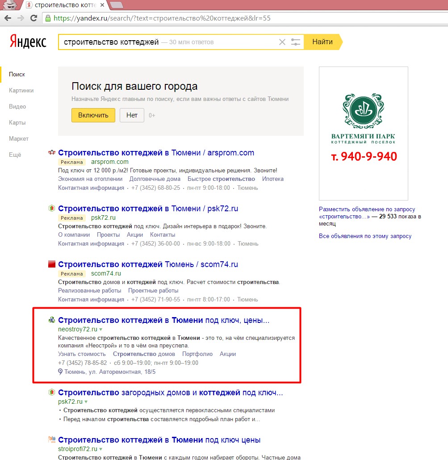Image resolution: width=448 pixels, height=460 pixels.
Task: Click Контактная информация under arsprom.com
Action: pos(91,188)
